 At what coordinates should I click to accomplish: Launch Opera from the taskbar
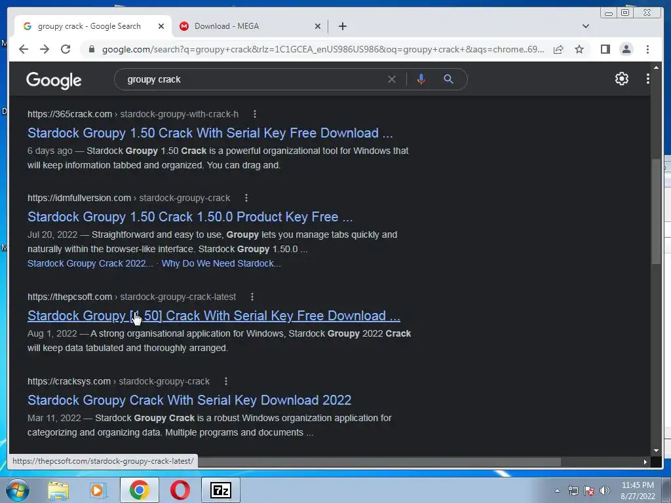coord(180,490)
